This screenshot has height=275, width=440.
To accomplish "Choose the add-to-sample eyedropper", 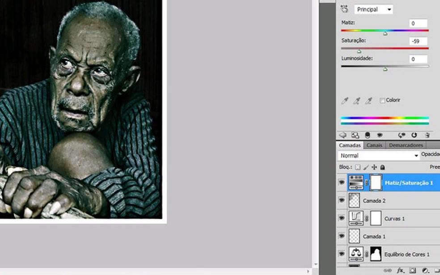I will (x=356, y=101).
